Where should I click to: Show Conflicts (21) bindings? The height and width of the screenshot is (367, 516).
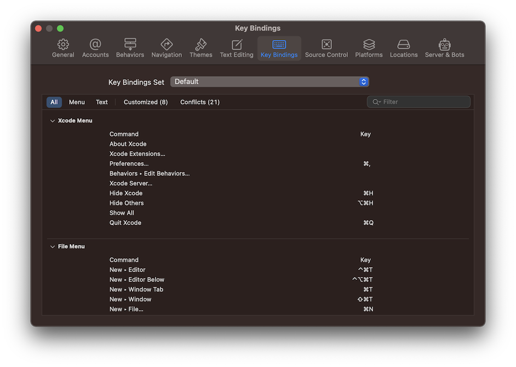[200, 102]
